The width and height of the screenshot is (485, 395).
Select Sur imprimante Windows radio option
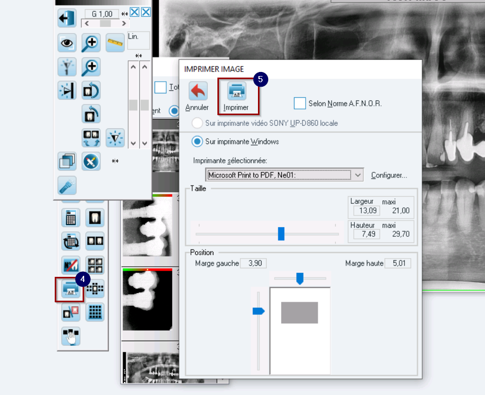coord(197,141)
